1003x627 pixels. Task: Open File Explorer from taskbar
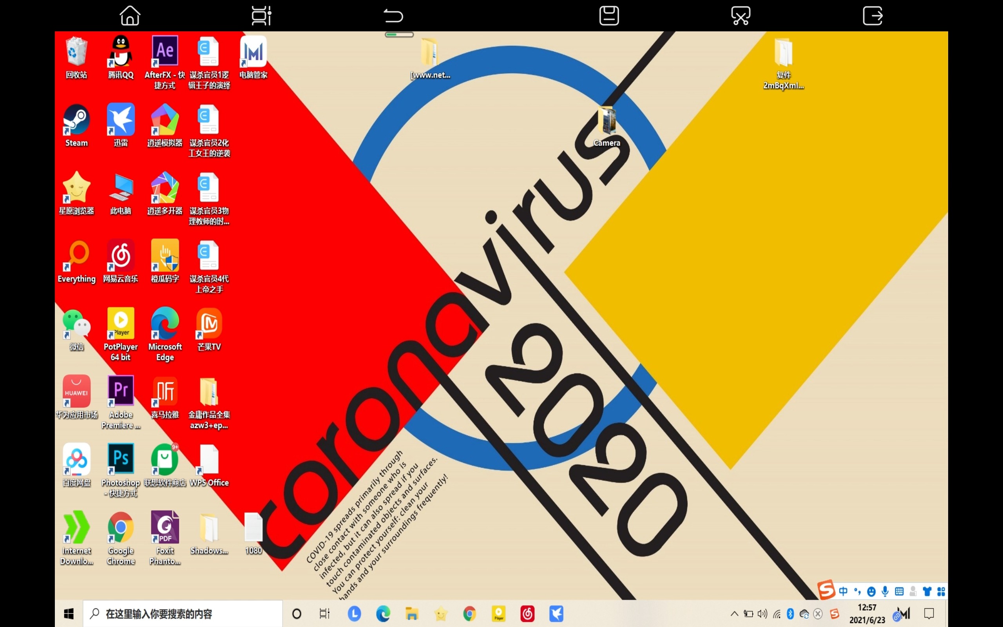coord(411,613)
